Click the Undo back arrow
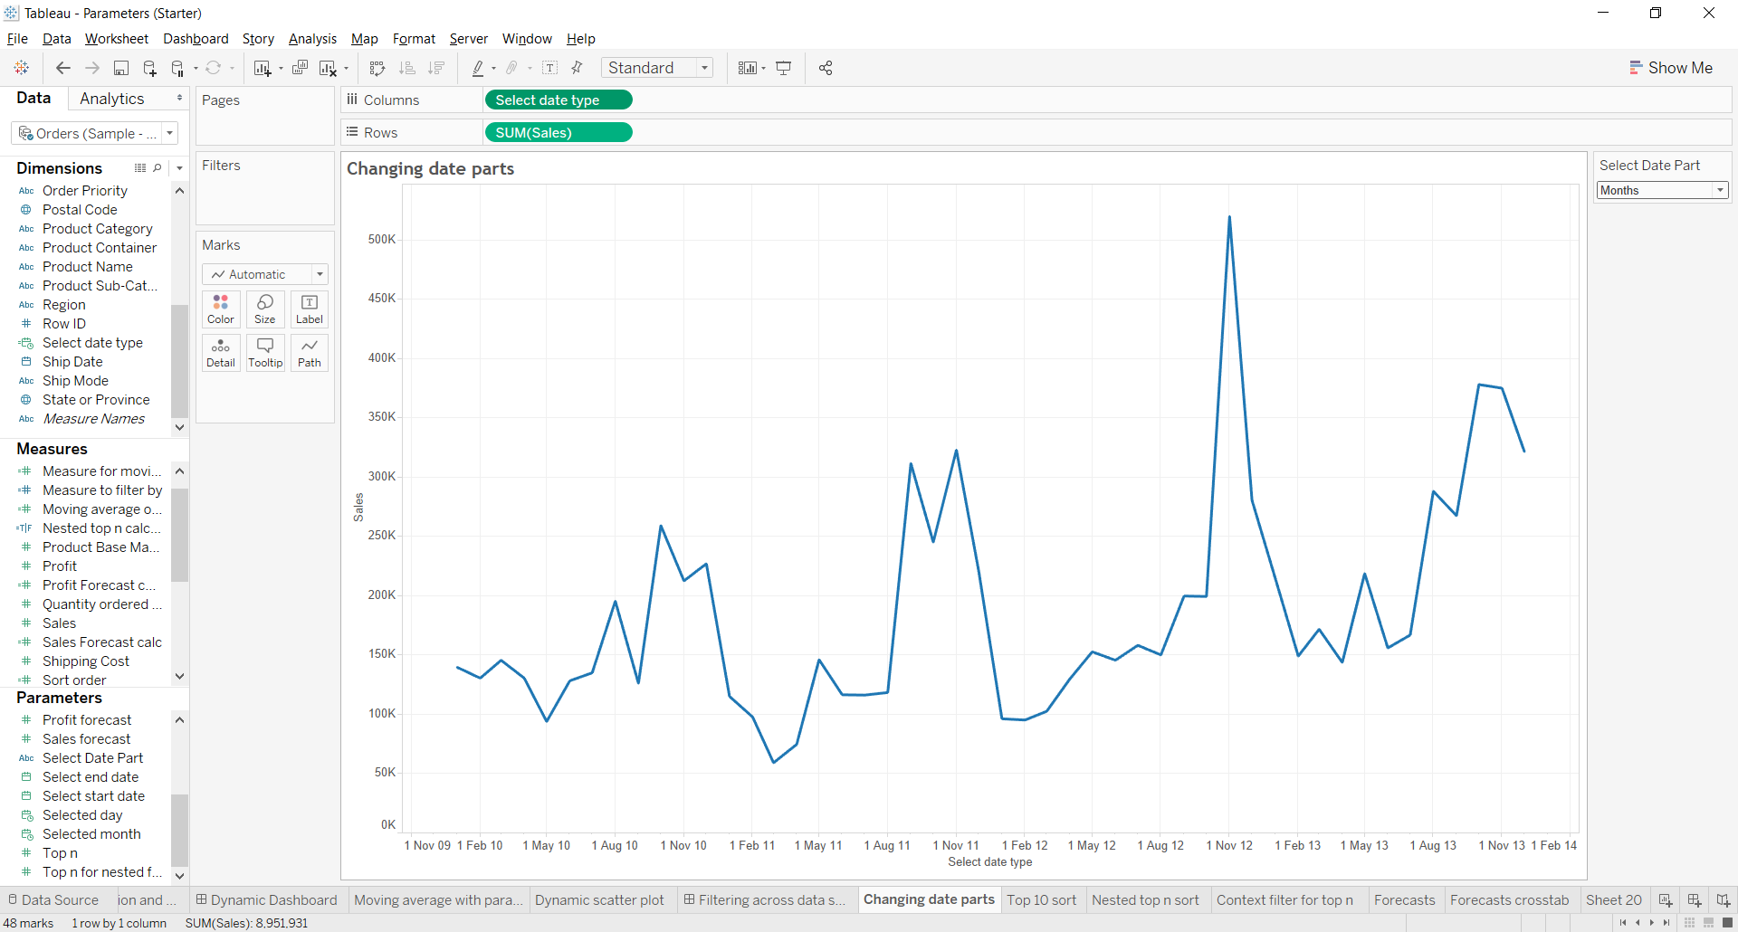Image resolution: width=1738 pixels, height=932 pixels. coord(62,68)
